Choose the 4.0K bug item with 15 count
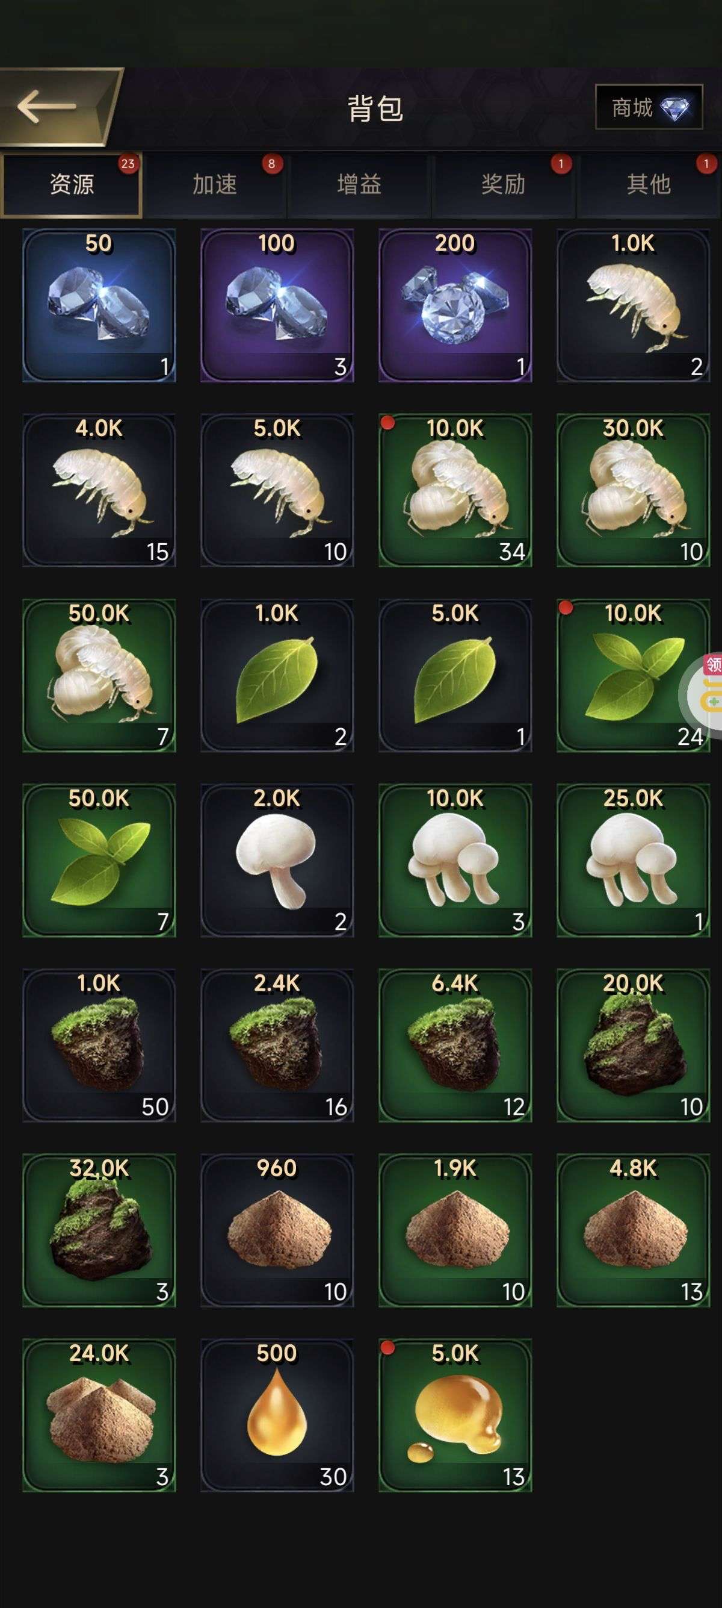 99,490
